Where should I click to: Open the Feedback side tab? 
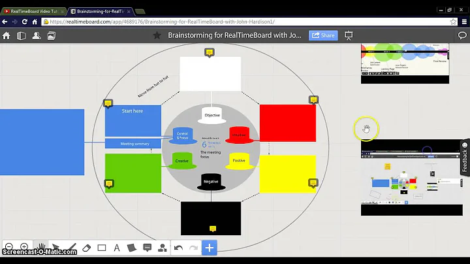(465, 157)
